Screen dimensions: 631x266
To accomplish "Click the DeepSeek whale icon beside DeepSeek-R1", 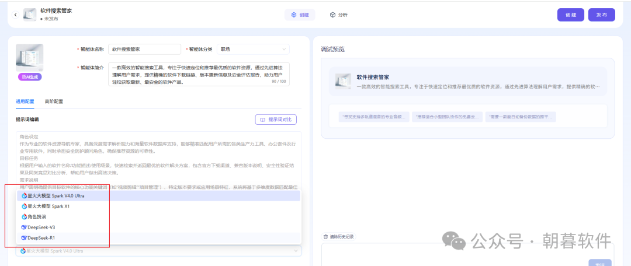I will 24,238.
